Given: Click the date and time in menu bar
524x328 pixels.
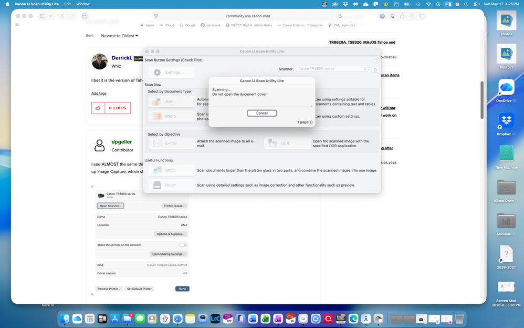Looking at the screenshot, I should [501, 4].
